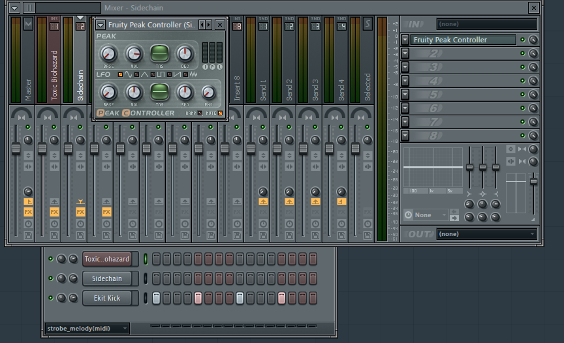The image size is (564, 343).
Task: Toggle first step of Ekit Kick channel
Action: coord(156,298)
